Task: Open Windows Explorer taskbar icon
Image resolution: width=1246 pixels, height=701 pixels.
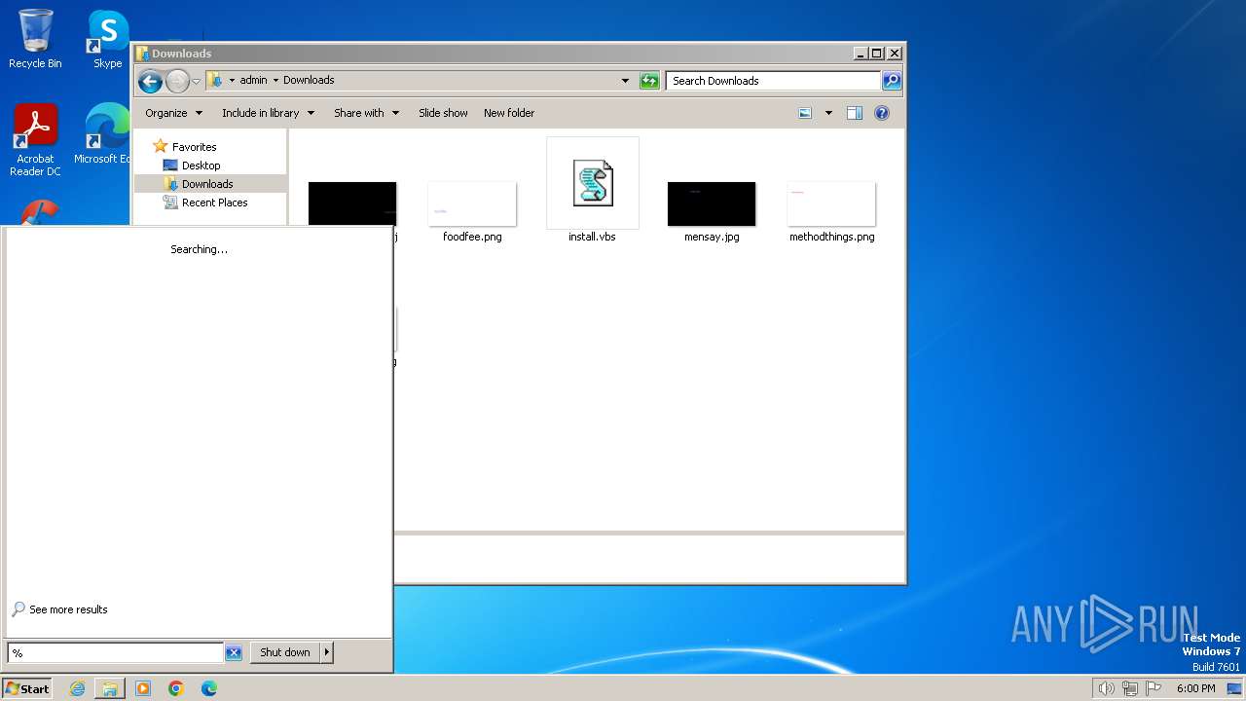Action: click(x=110, y=688)
